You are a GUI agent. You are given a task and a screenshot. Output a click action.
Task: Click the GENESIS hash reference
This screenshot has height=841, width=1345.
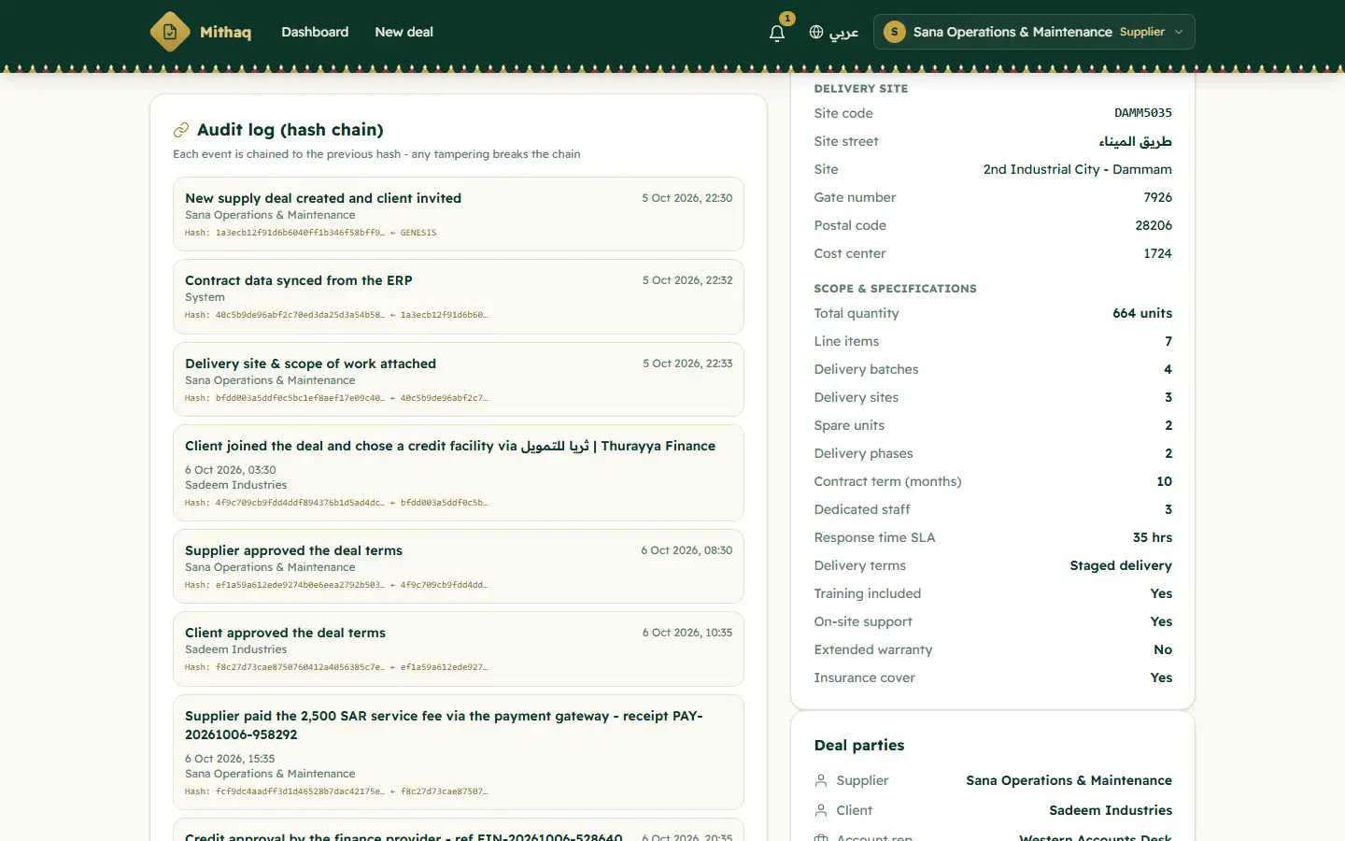pyautogui.click(x=418, y=233)
